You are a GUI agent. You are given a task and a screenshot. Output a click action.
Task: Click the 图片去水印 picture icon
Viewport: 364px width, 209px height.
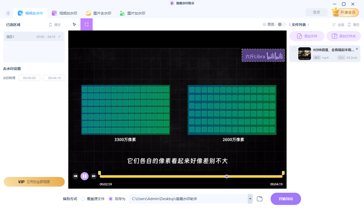(x=88, y=13)
